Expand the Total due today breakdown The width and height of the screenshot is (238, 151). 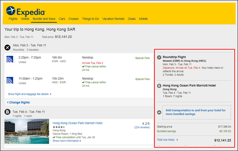(167, 140)
